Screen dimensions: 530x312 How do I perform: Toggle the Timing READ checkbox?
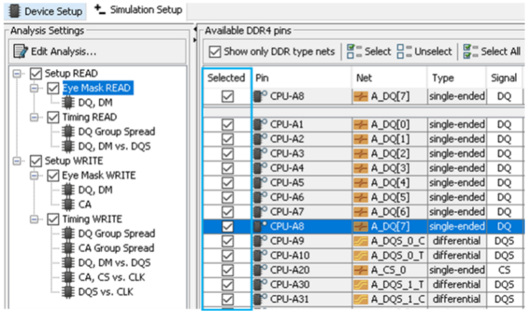(x=53, y=117)
